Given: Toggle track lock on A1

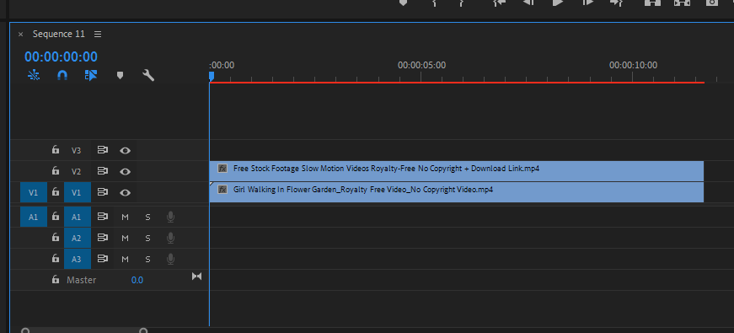Looking at the screenshot, I should pos(56,217).
